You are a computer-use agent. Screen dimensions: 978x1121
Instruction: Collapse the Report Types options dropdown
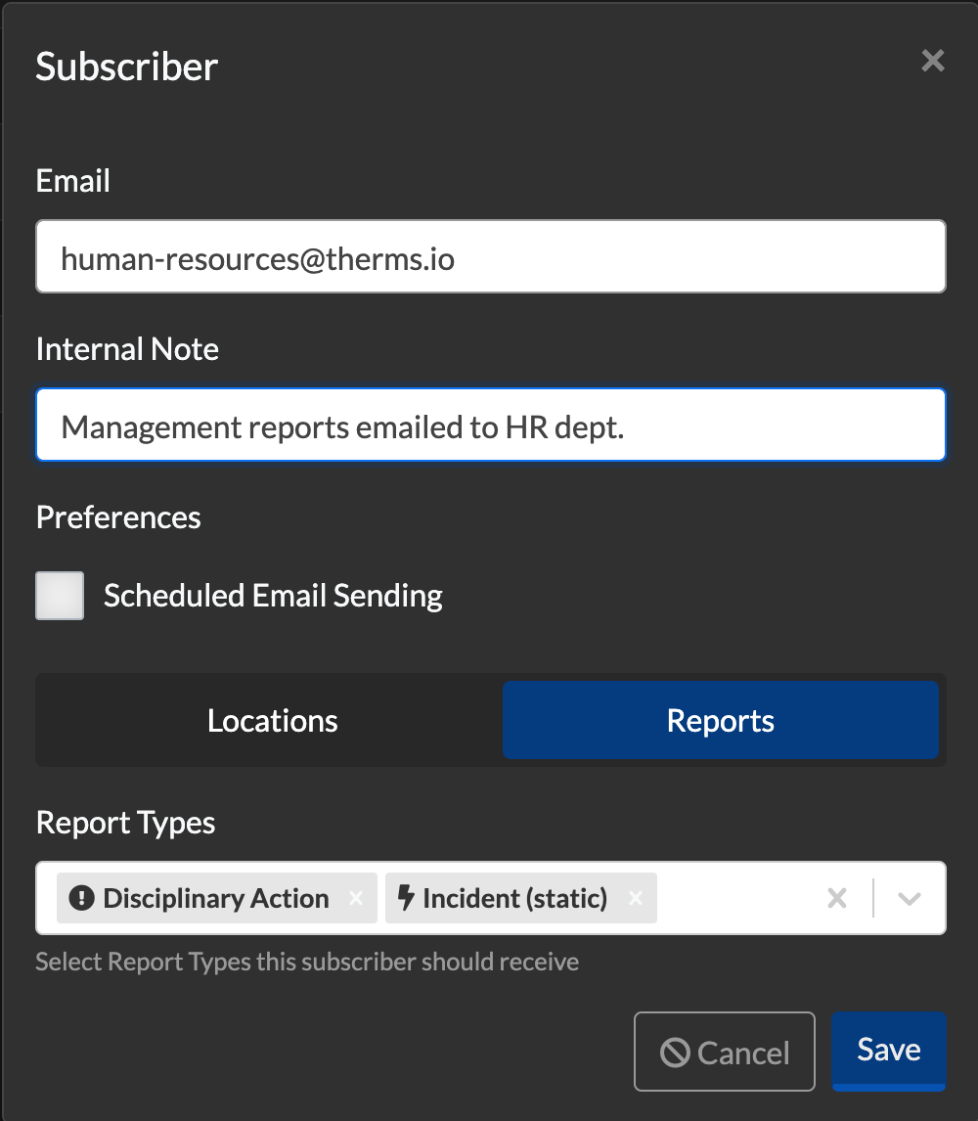pyautogui.click(x=910, y=898)
